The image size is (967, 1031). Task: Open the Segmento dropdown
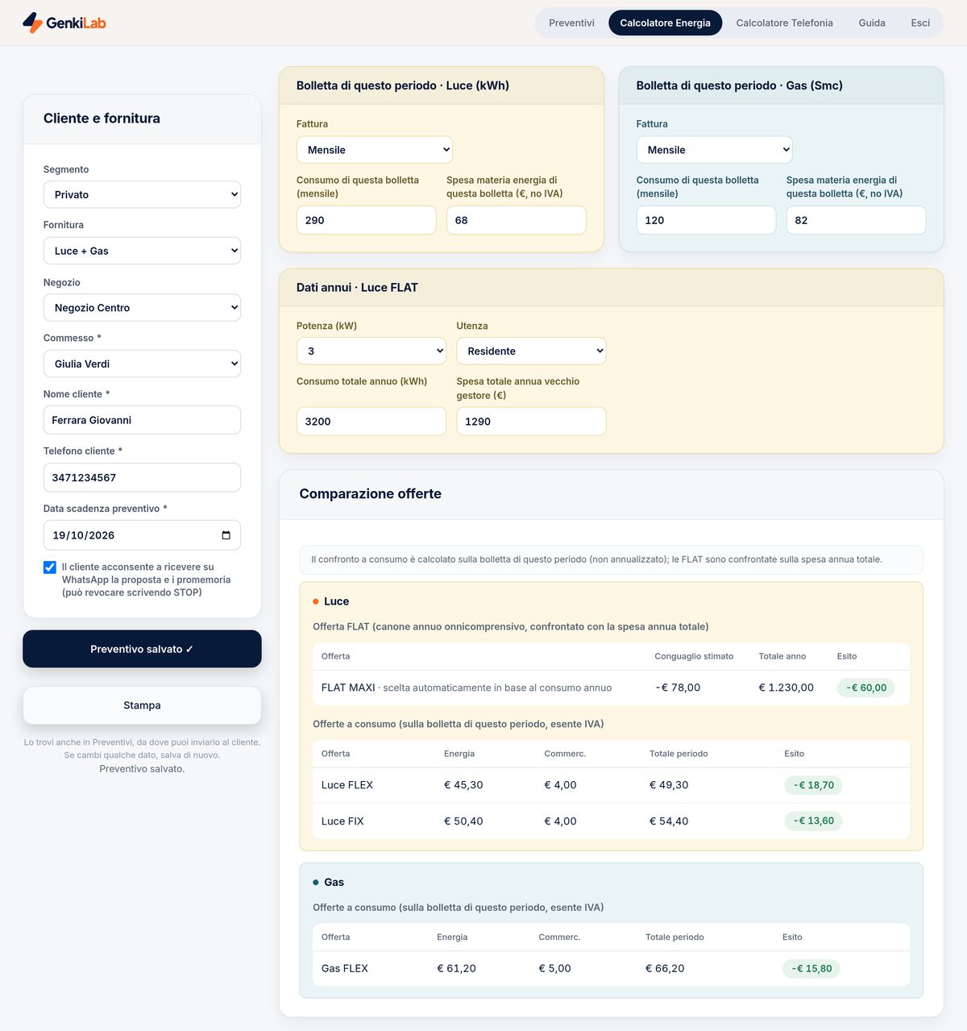pyautogui.click(x=142, y=194)
